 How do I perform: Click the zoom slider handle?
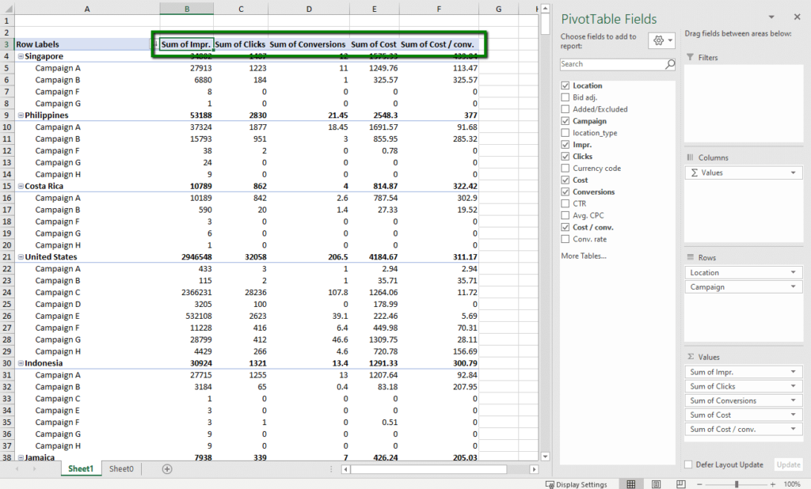coord(737,484)
